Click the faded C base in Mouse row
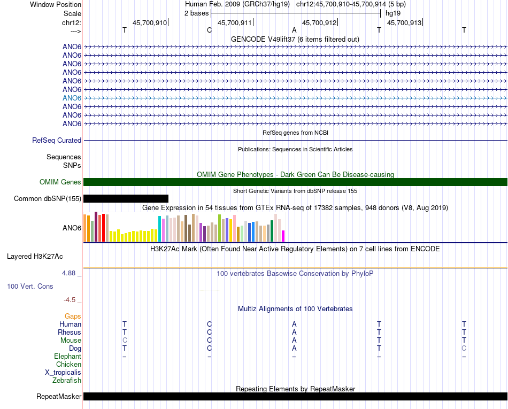This screenshot has height=409, width=508. coord(125,341)
